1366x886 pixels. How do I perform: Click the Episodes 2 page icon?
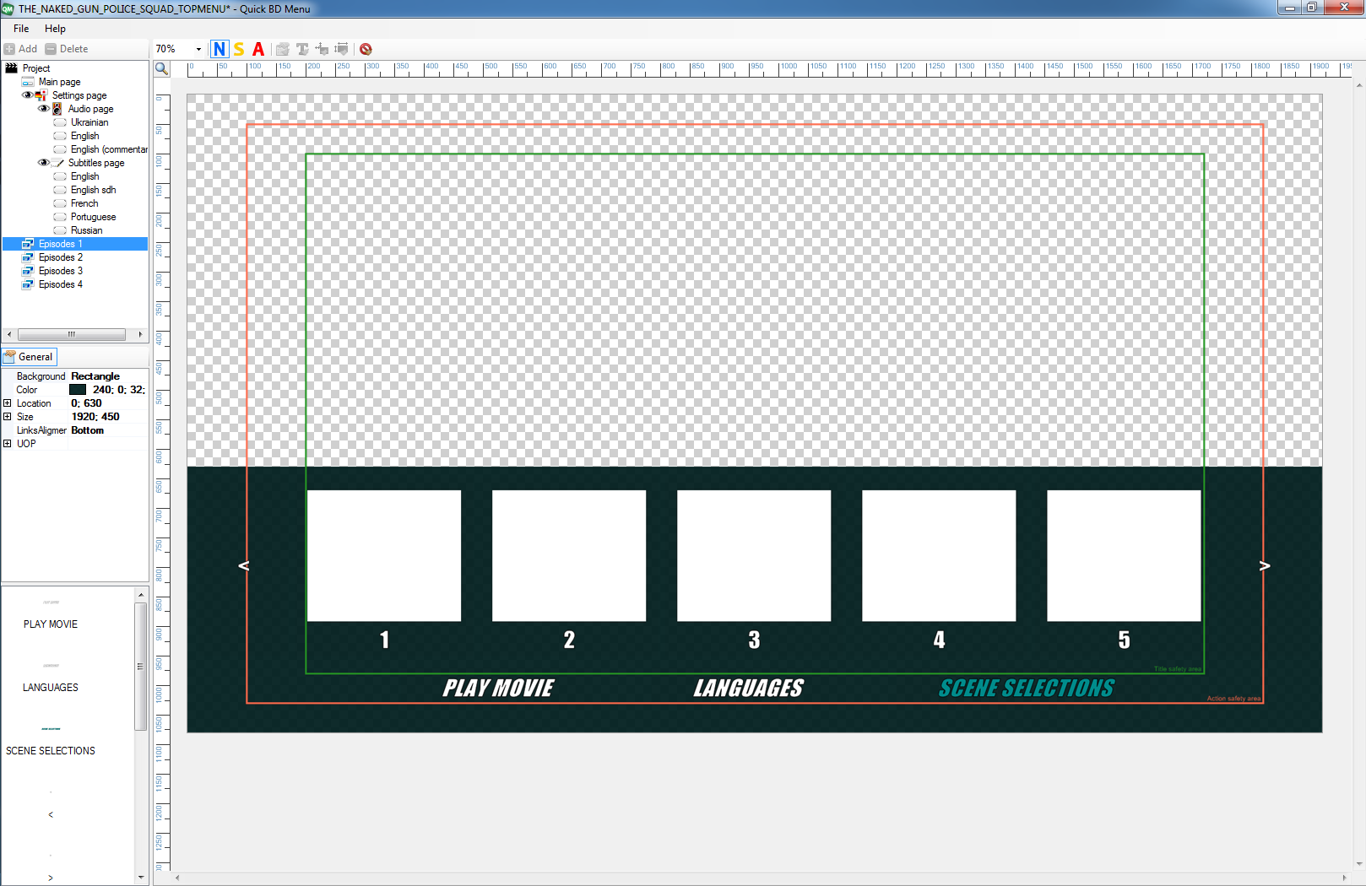[28, 257]
